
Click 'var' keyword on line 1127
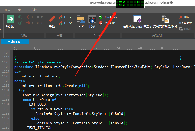(x=18, y=72)
